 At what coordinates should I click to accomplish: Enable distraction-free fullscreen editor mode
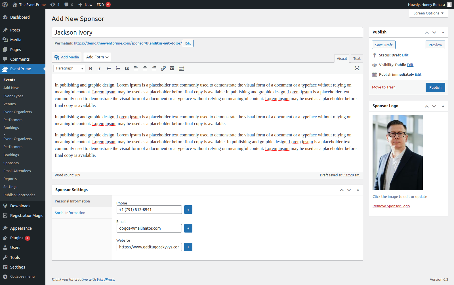point(357,68)
